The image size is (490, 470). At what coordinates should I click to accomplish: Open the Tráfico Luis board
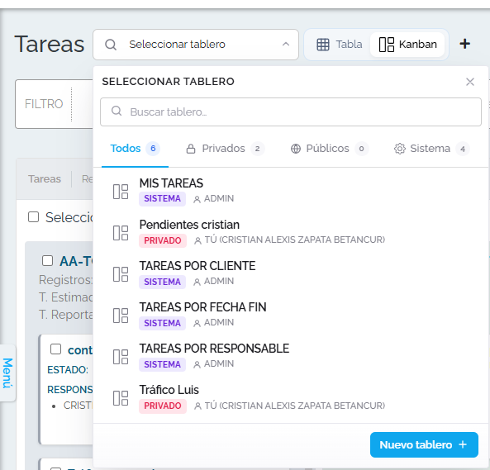(291, 397)
